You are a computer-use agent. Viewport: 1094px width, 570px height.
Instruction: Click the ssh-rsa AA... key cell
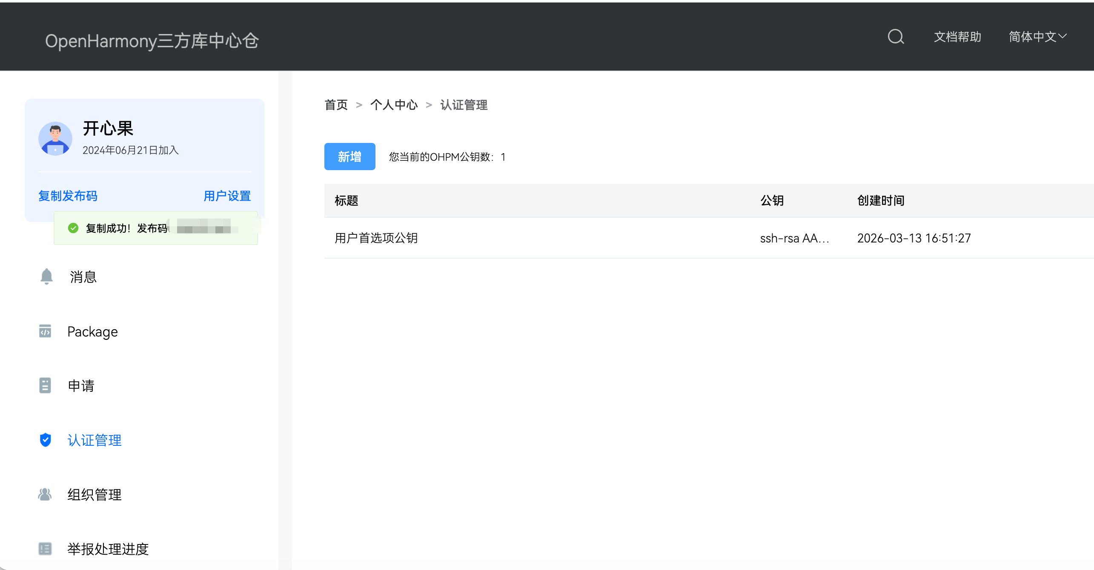coord(795,238)
